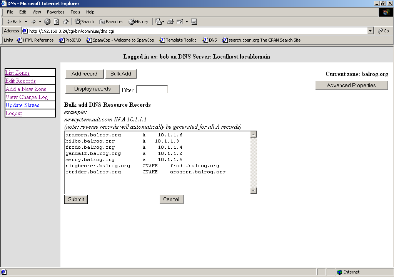Viewport: 394px width, 277px height.
Task: Click the textarea scrollbar down arrow
Action: coord(253,190)
